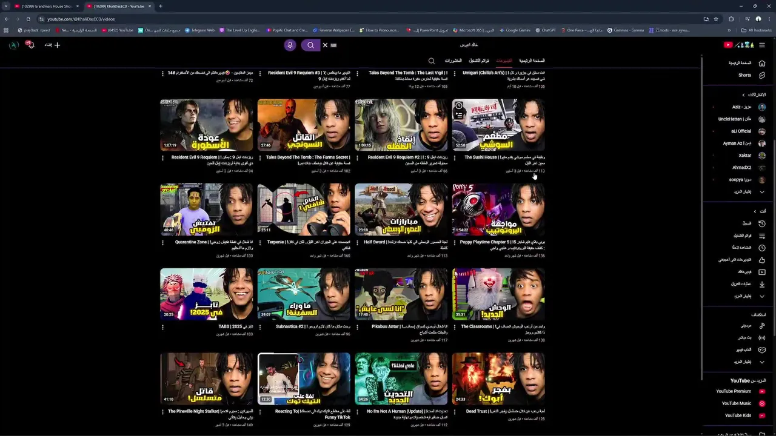Open three-dot menu for Quarantine Zone video

[162, 242]
